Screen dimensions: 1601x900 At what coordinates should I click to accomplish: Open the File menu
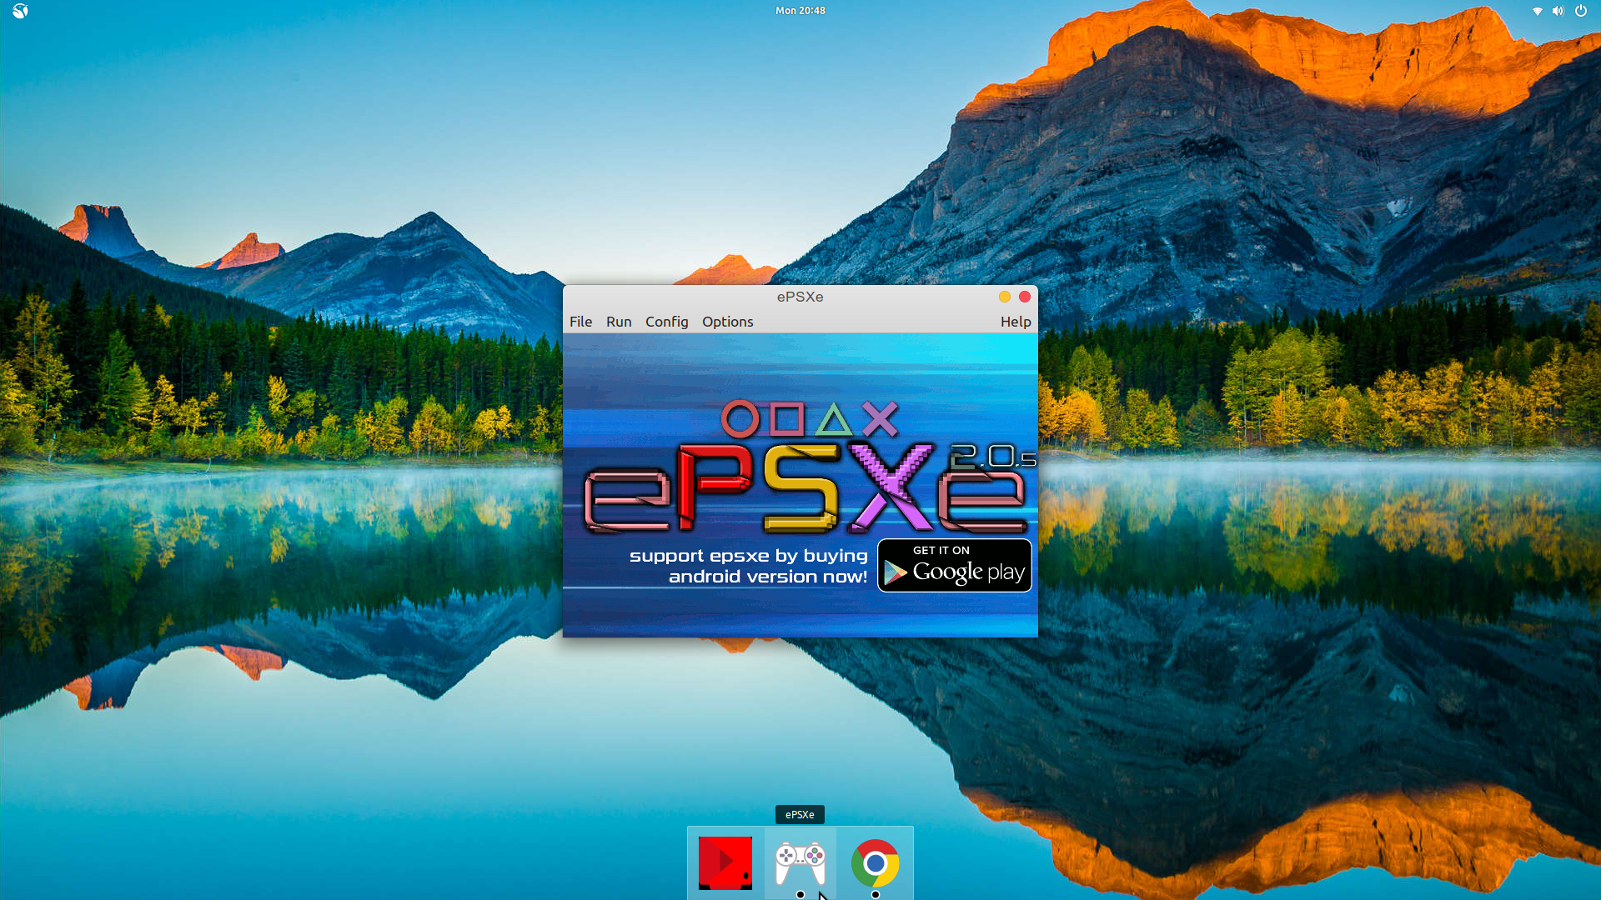(x=580, y=322)
